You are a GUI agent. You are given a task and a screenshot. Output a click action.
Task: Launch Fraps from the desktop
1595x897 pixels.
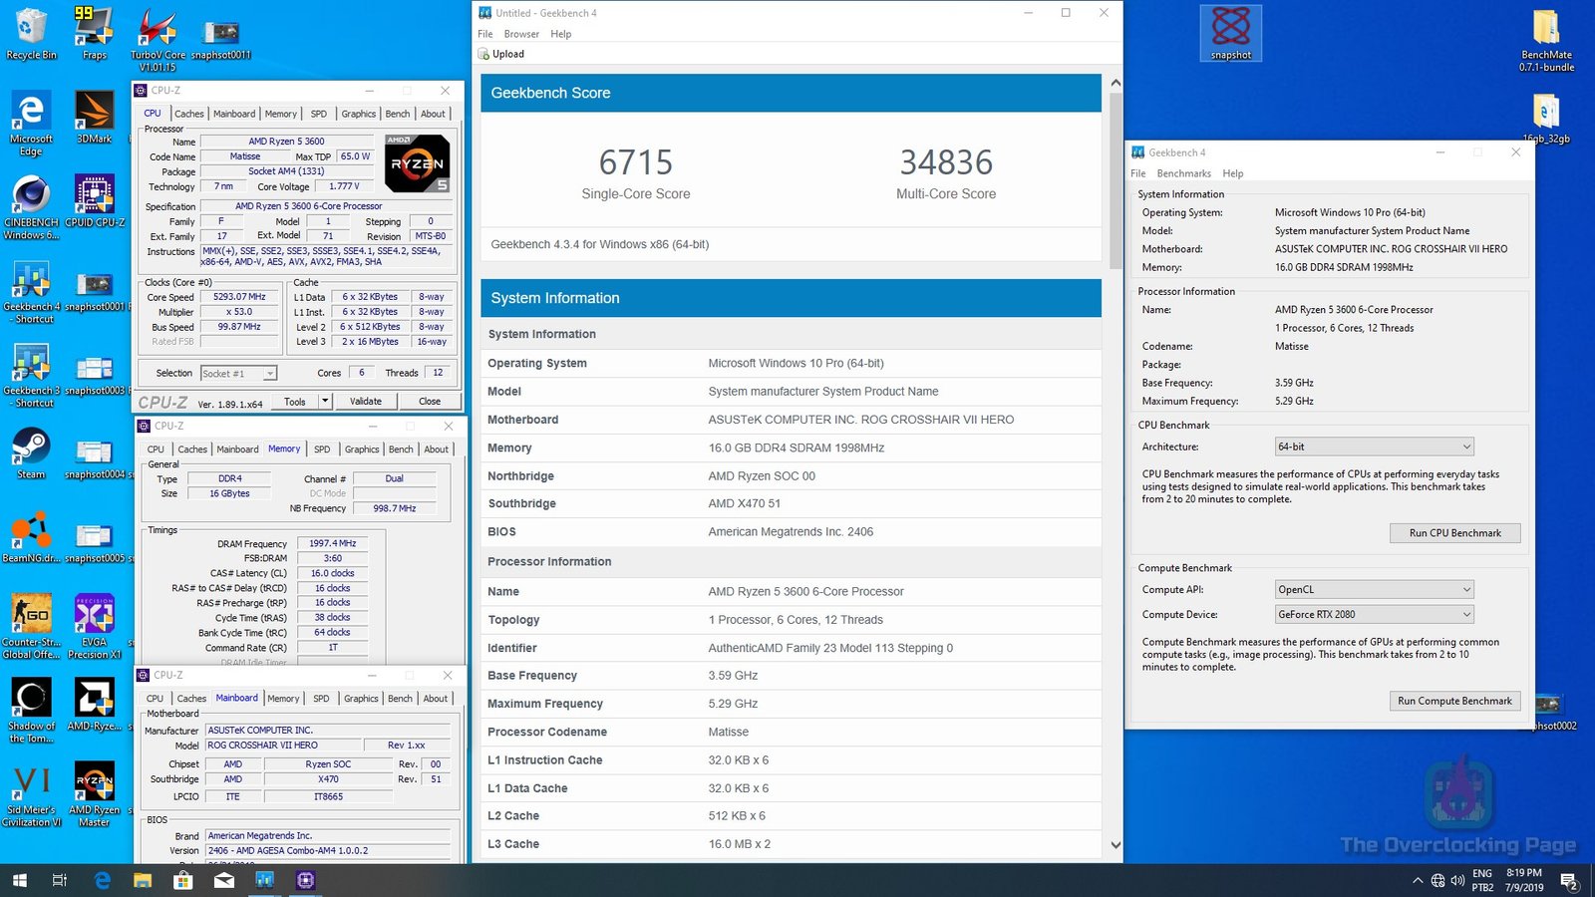(93, 25)
